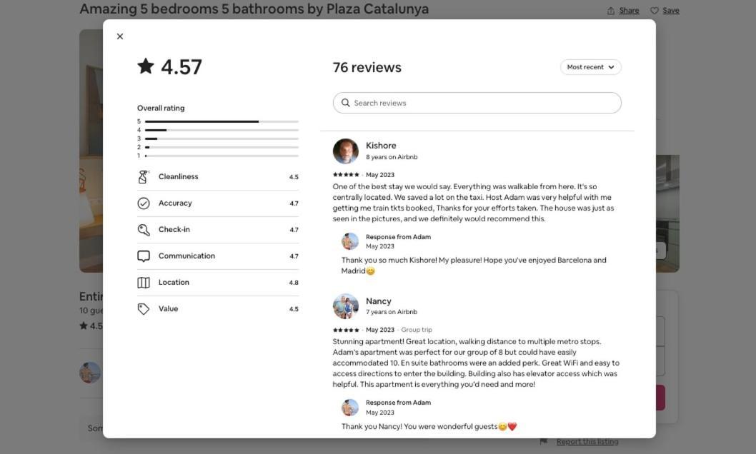This screenshot has width=756, height=454.
Task: Click the Cleanliness spray bottle icon
Action: [x=144, y=177]
